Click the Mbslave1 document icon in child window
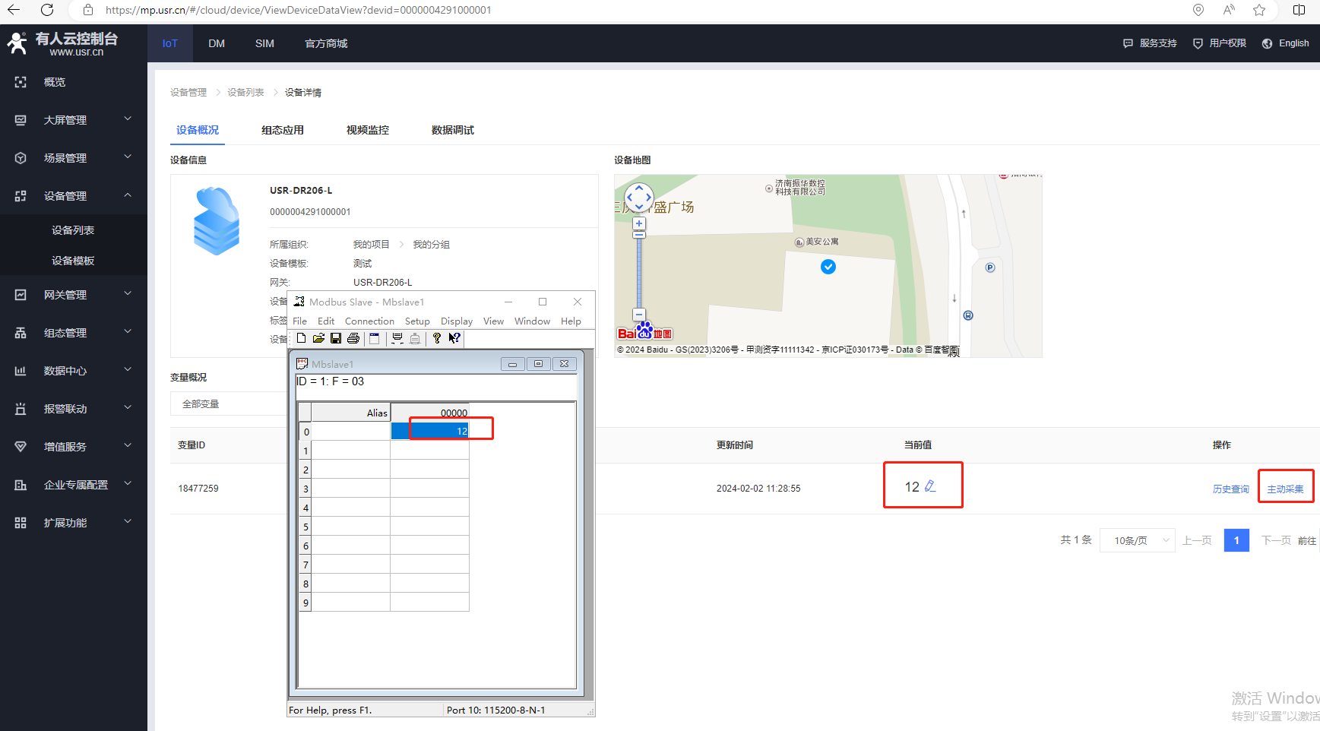 tap(302, 364)
